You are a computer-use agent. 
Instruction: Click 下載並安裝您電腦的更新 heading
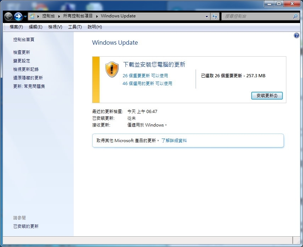click(154, 64)
